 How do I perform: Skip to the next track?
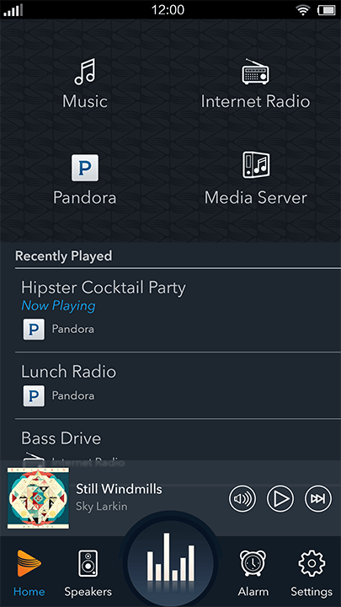(x=318, y=498)
